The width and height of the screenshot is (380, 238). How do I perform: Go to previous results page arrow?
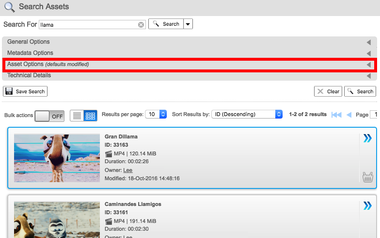348,115
